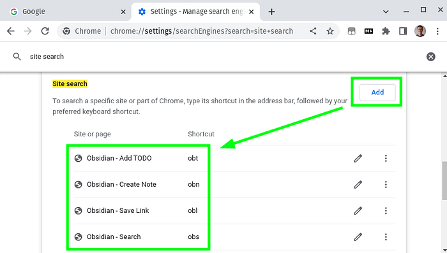Click the 'Shortcut' column header
The height and width of the screenshot is (253, 447).
pos(201,134)
